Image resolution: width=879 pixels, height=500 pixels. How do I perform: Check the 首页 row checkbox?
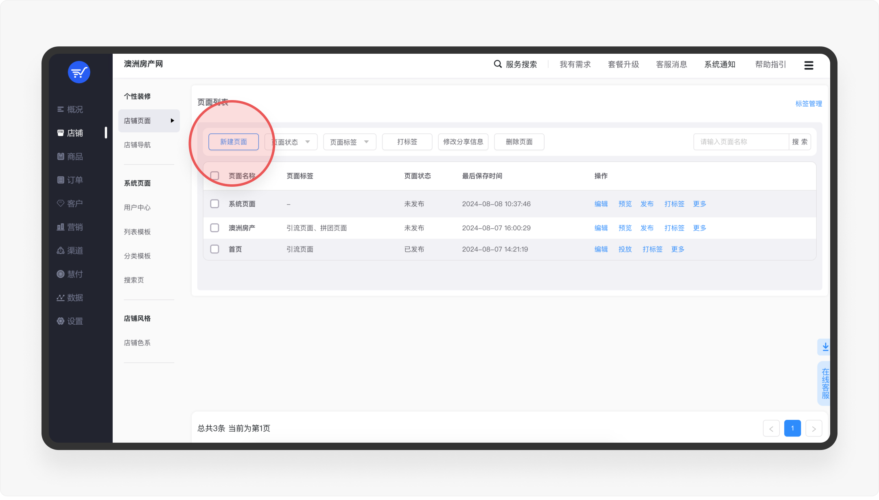[x=214, y=249]
